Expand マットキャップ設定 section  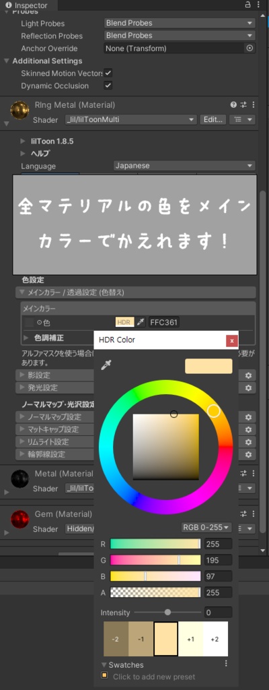(x=22, y=429)
